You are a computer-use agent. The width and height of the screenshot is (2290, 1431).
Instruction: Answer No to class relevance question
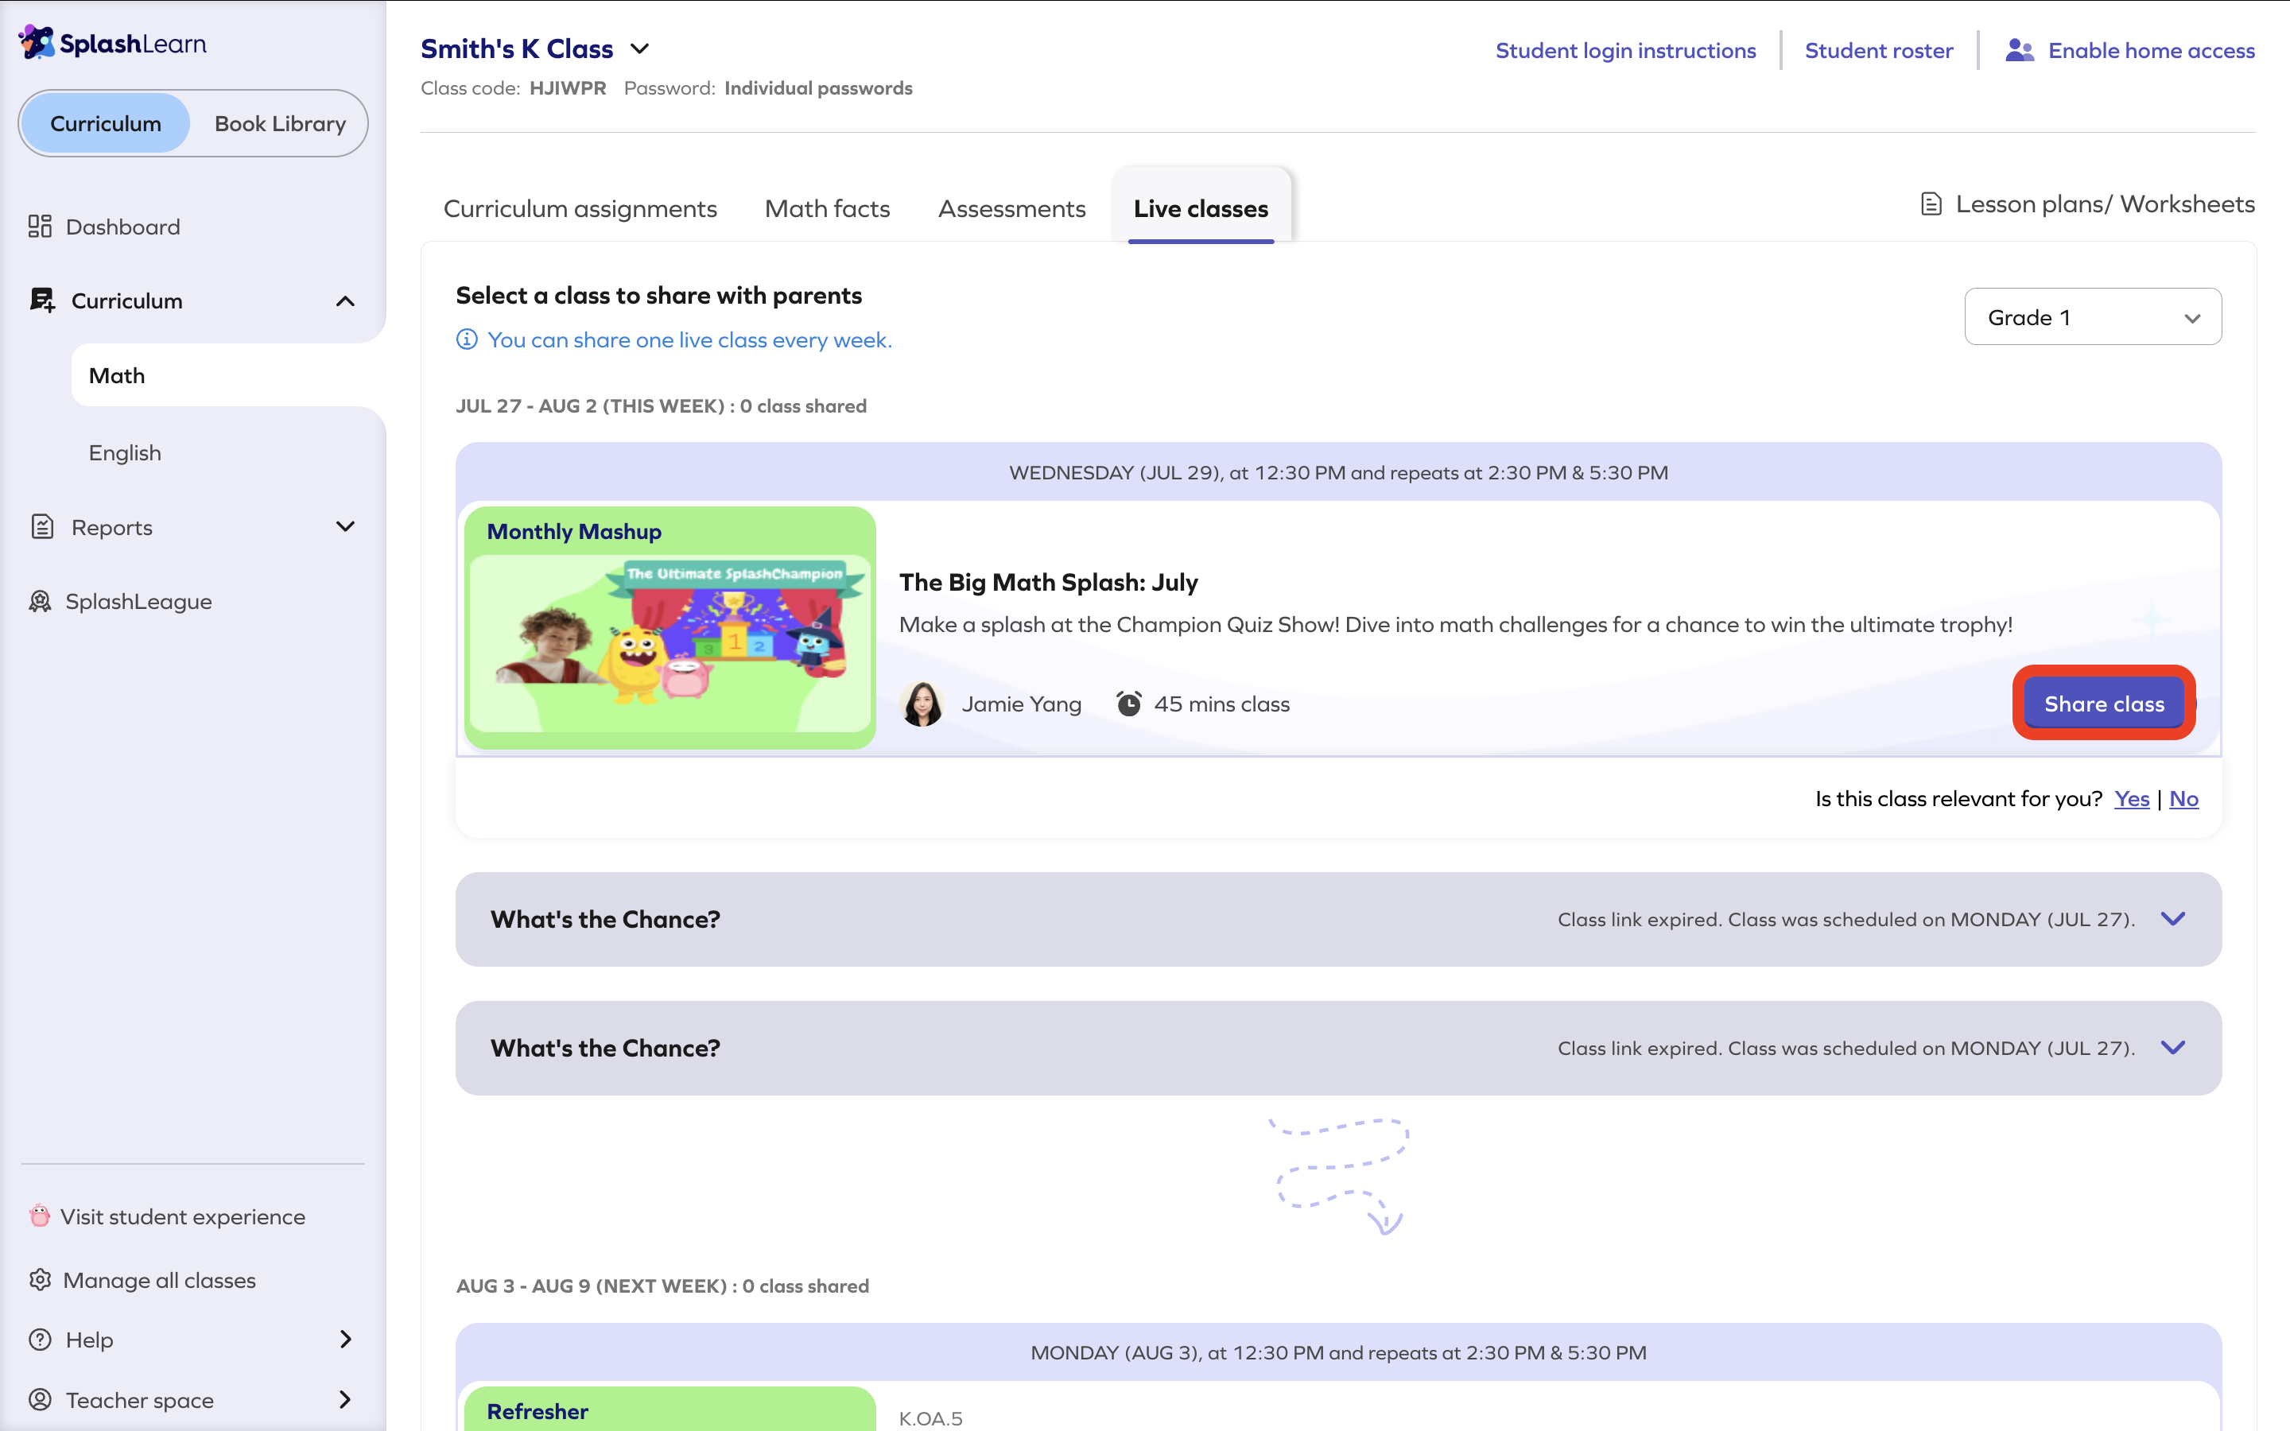click(x=2183, y=798)
